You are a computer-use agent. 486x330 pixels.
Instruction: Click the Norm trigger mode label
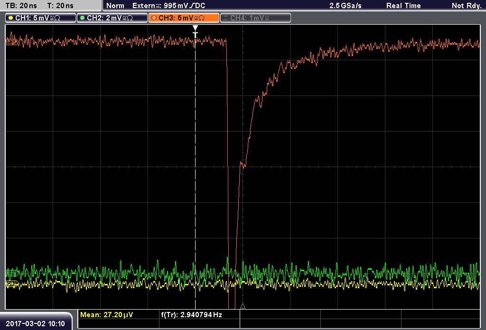tap(115, 6)
